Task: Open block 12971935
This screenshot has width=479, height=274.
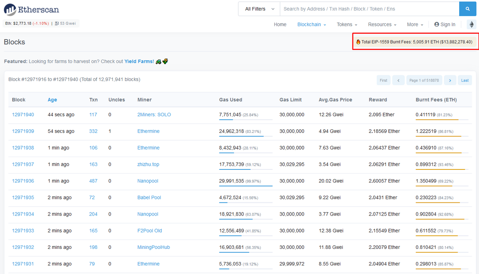Action: point(23,198)
